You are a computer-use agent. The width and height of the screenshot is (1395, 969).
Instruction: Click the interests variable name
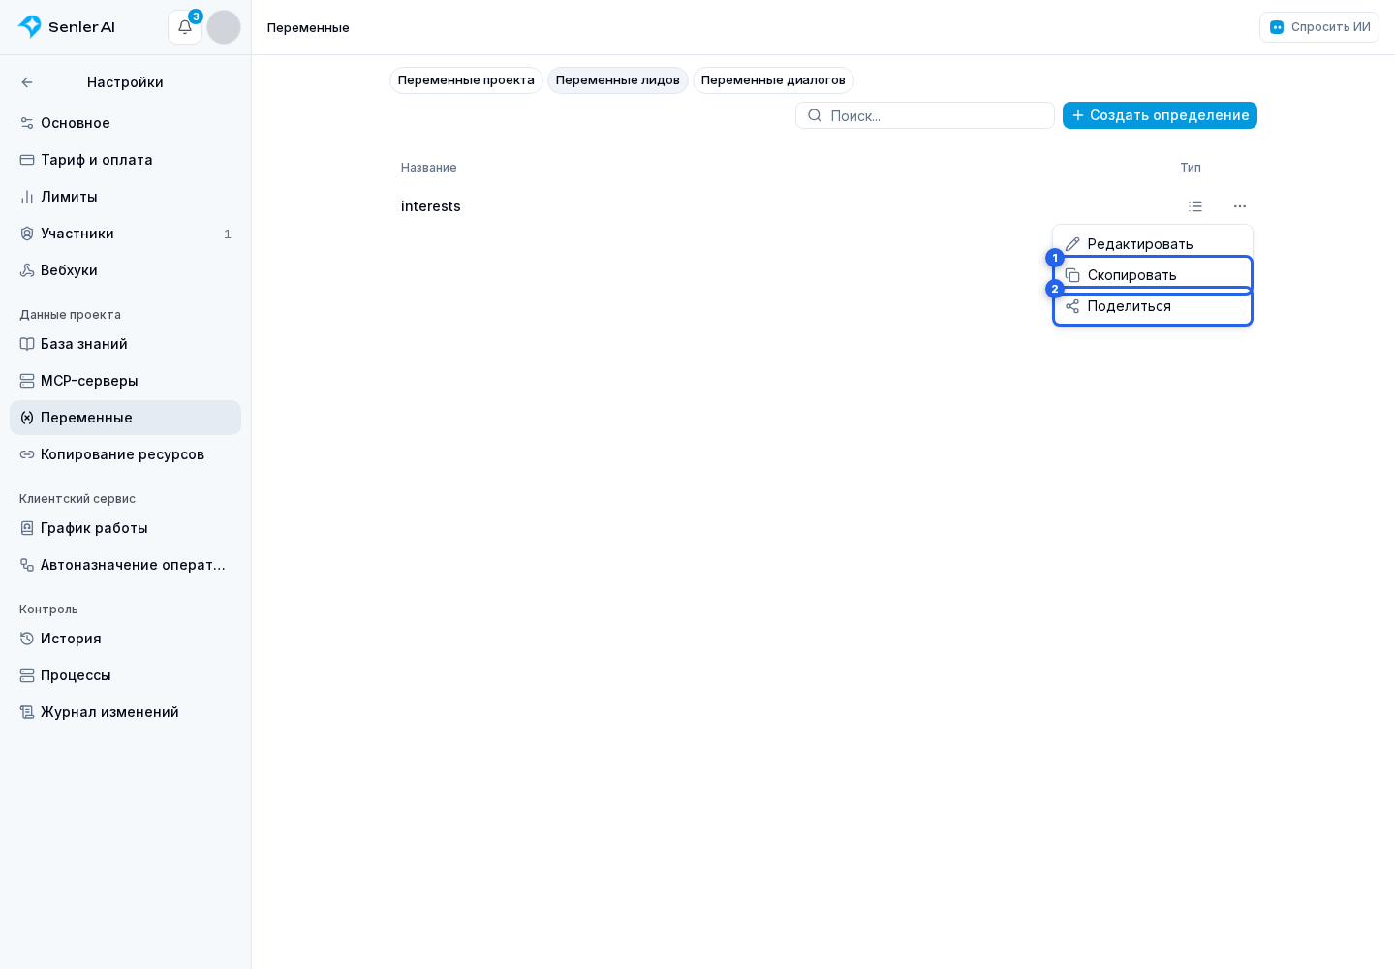pos(431,206)
